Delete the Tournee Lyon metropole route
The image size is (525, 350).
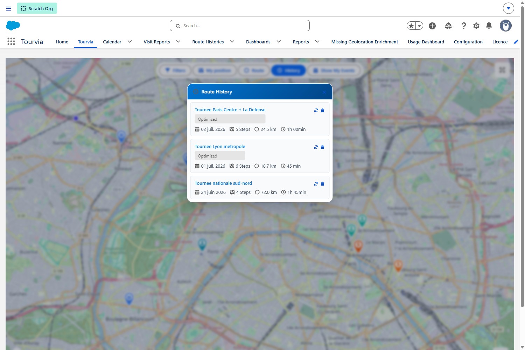pos(323,147)
